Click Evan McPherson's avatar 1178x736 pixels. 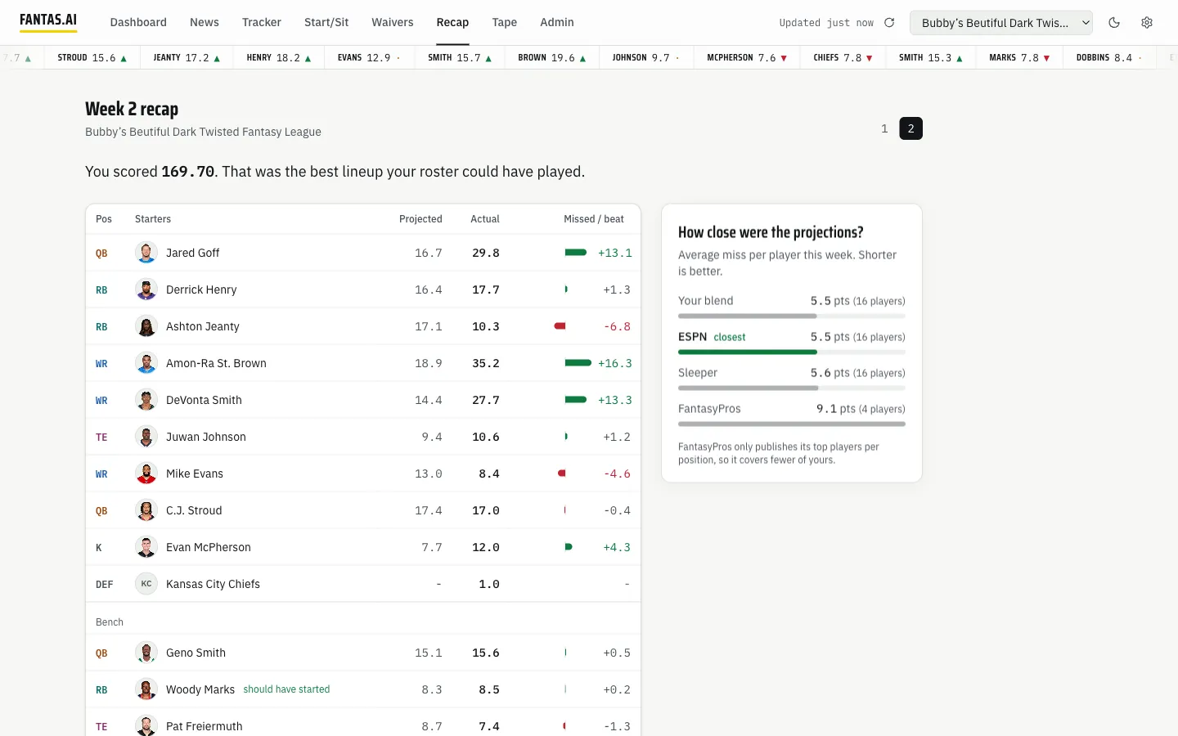point(146,547)
